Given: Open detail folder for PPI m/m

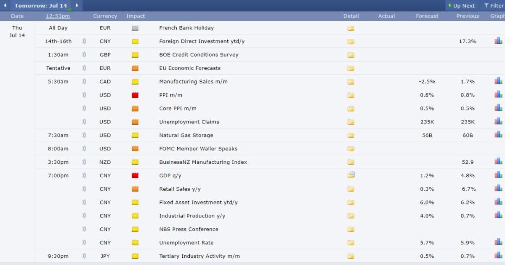Looking at the screenshot, I should [x=351, y=95].
